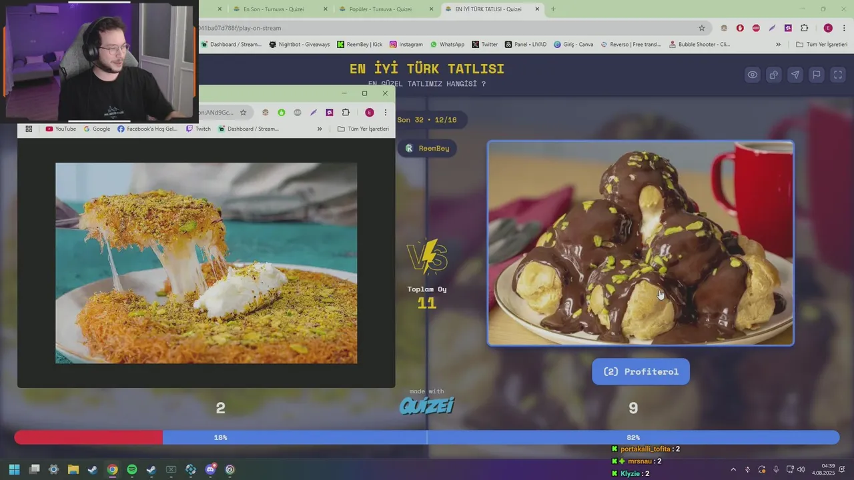Open the Windows Start menu

[15, 469]
